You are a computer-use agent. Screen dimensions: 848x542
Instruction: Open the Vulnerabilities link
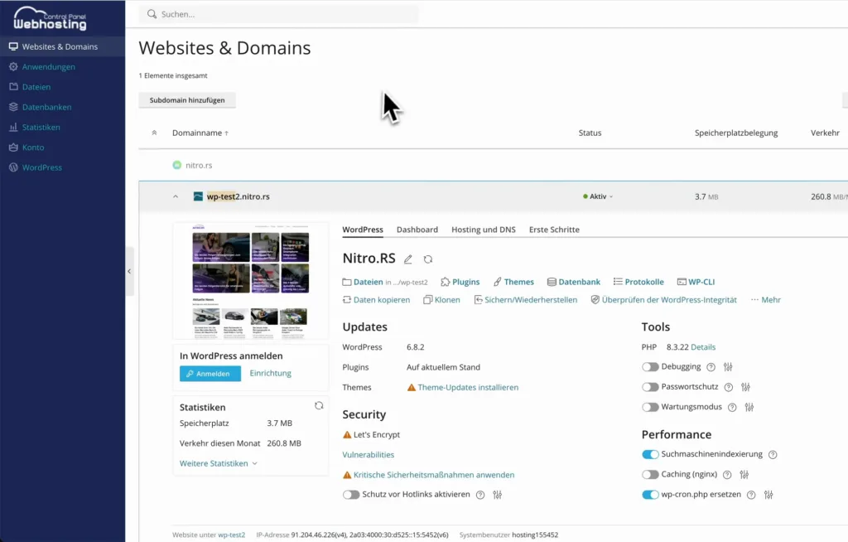click(x=369, y=455)
